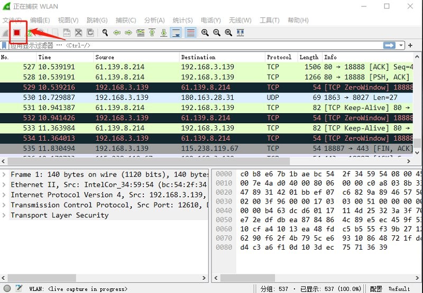The height and width of the screenshot is (293, 423).
Task: Open display filter history dropdown
Action: point(402,45)
